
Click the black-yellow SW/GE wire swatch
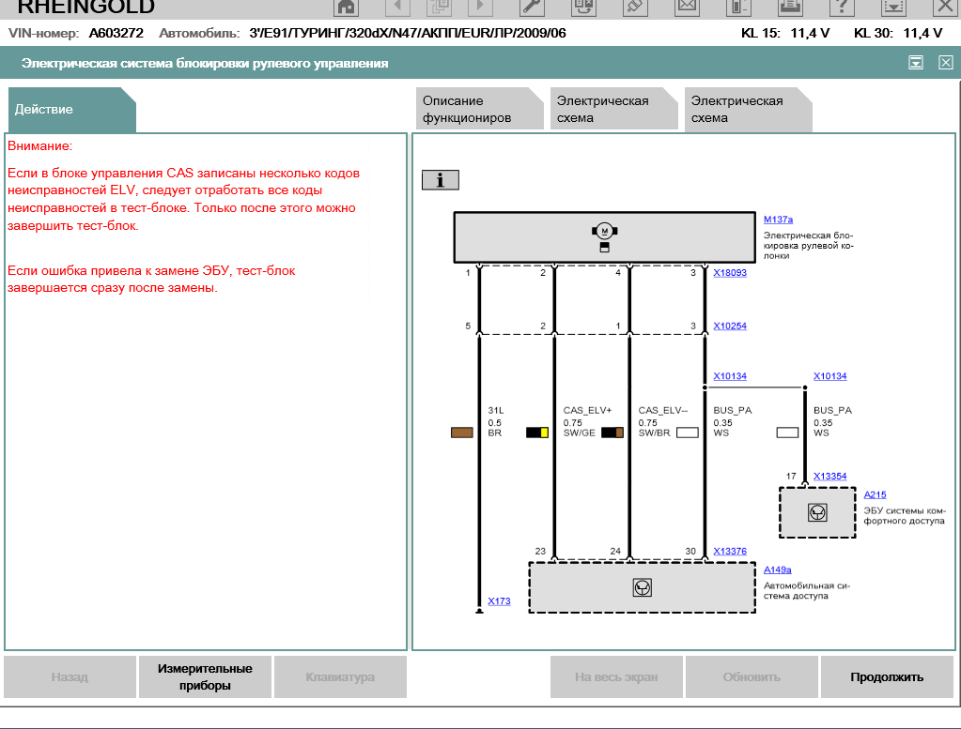(537, 433)
